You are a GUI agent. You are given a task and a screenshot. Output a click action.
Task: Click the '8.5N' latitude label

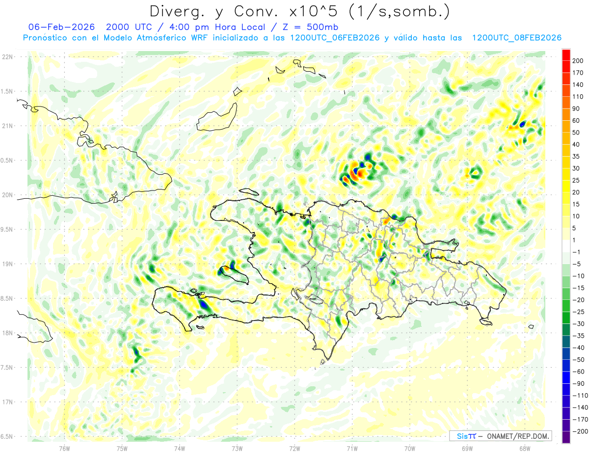coord(7,298)
